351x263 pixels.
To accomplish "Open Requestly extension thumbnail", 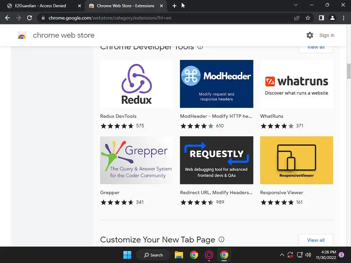I will tap(217, 160).
